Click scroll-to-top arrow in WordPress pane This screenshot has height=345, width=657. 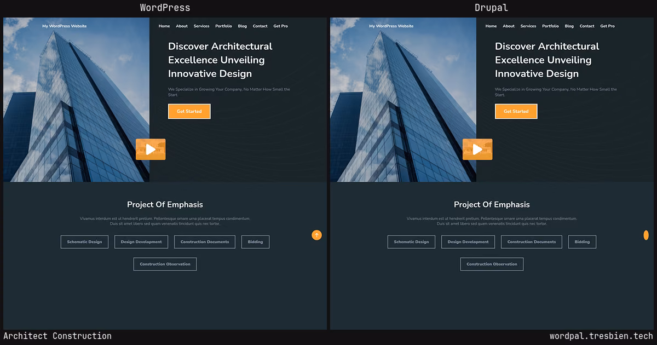[316, 235]
